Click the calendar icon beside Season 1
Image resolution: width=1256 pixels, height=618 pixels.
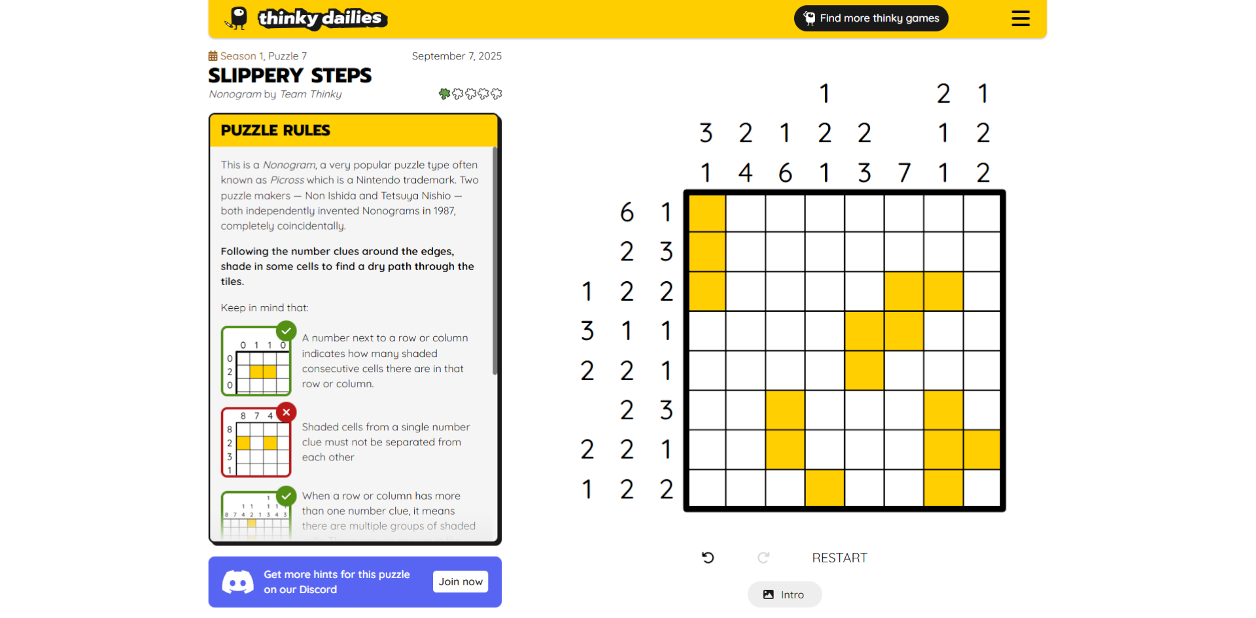click(213, 56)
